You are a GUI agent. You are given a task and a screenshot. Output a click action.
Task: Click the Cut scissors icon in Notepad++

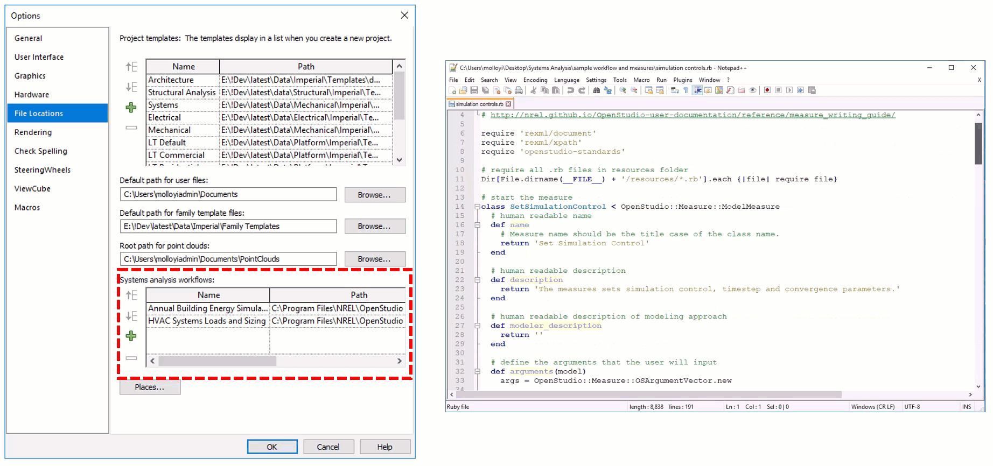(x=533, y=90)
